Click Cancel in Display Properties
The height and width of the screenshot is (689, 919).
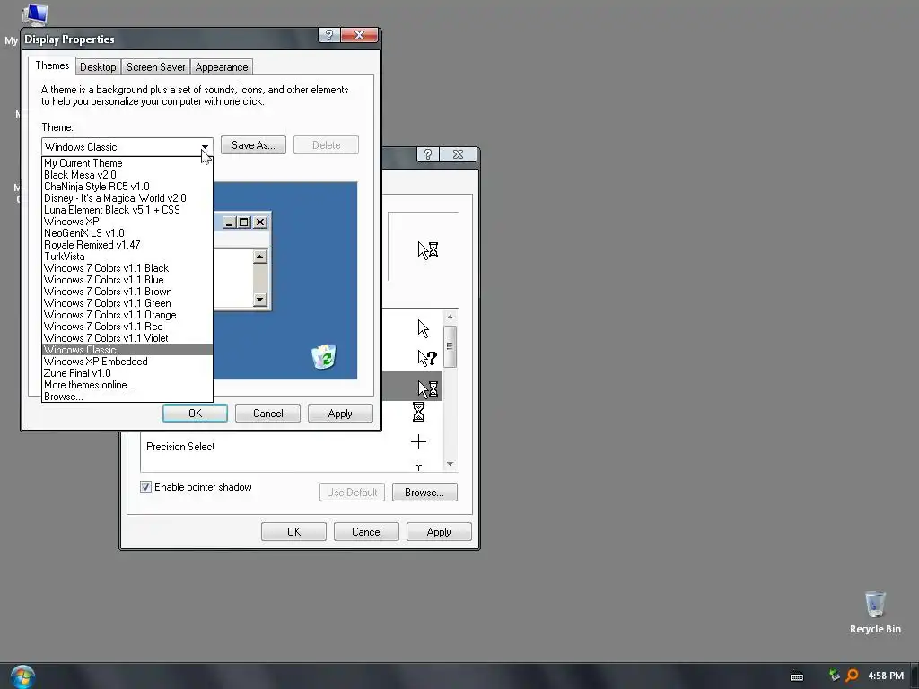tap(267, 414)
